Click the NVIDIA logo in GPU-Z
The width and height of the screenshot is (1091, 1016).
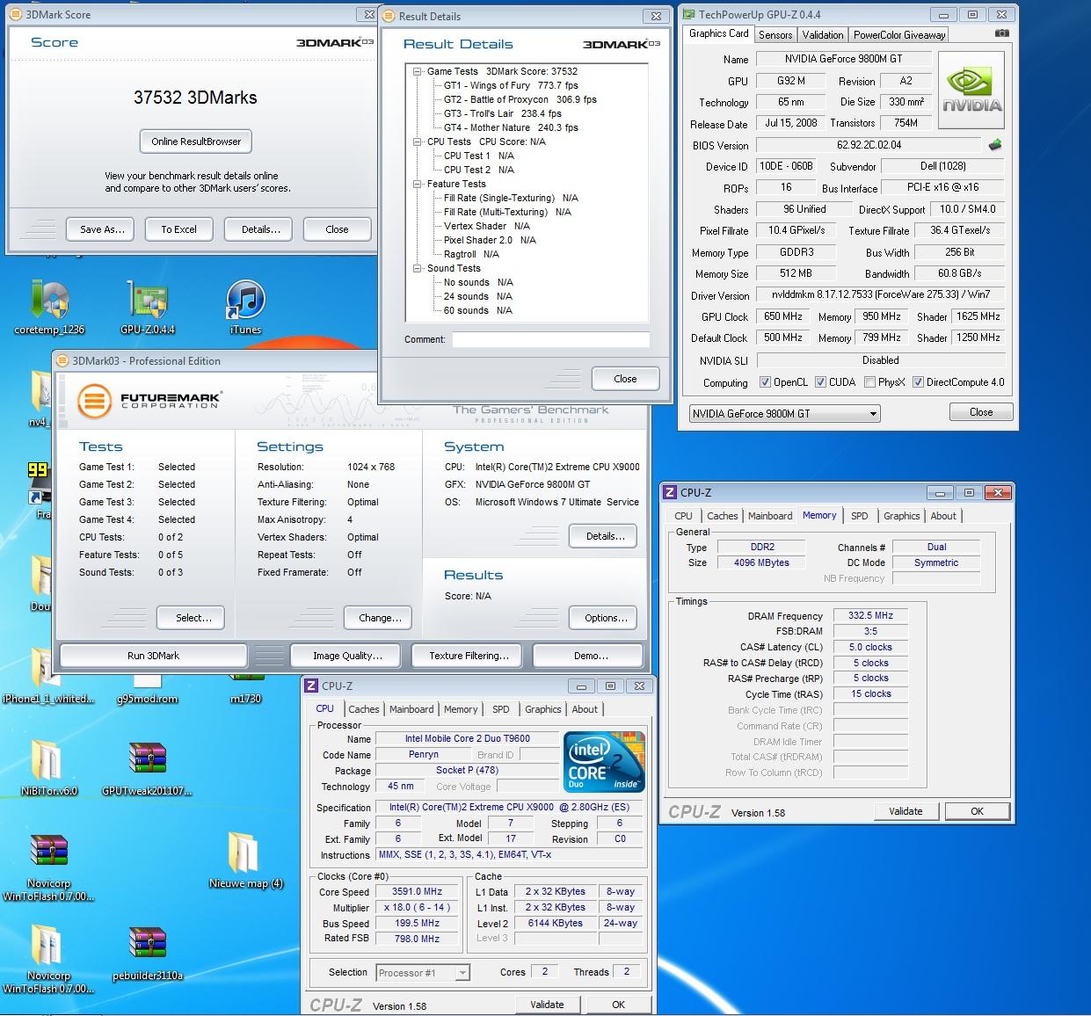click(x=971, y=91)
